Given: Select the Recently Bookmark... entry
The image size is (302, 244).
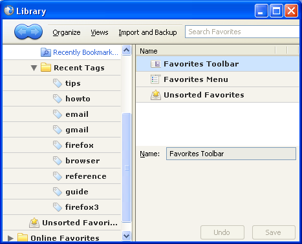Looking at the screenshot, I should click(85, 52).
